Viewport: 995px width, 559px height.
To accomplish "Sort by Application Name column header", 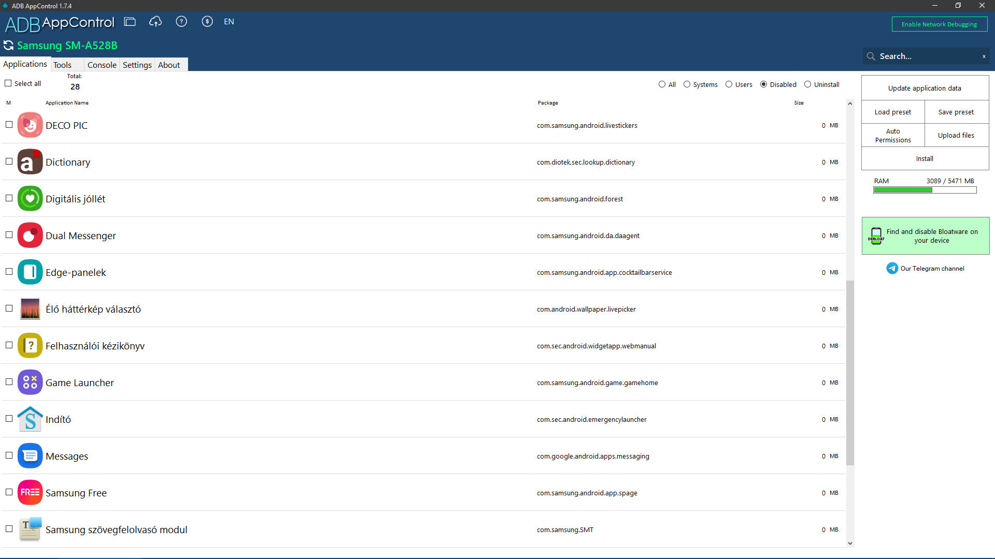I will click(67, 103).
